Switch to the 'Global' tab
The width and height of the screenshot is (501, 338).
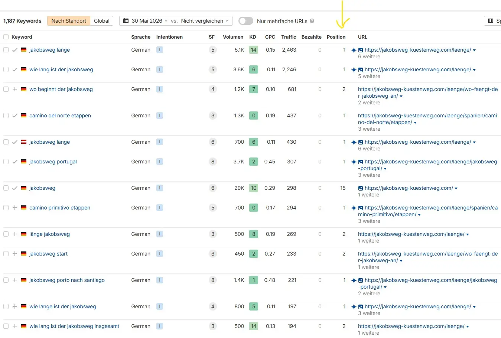(102, 21)
